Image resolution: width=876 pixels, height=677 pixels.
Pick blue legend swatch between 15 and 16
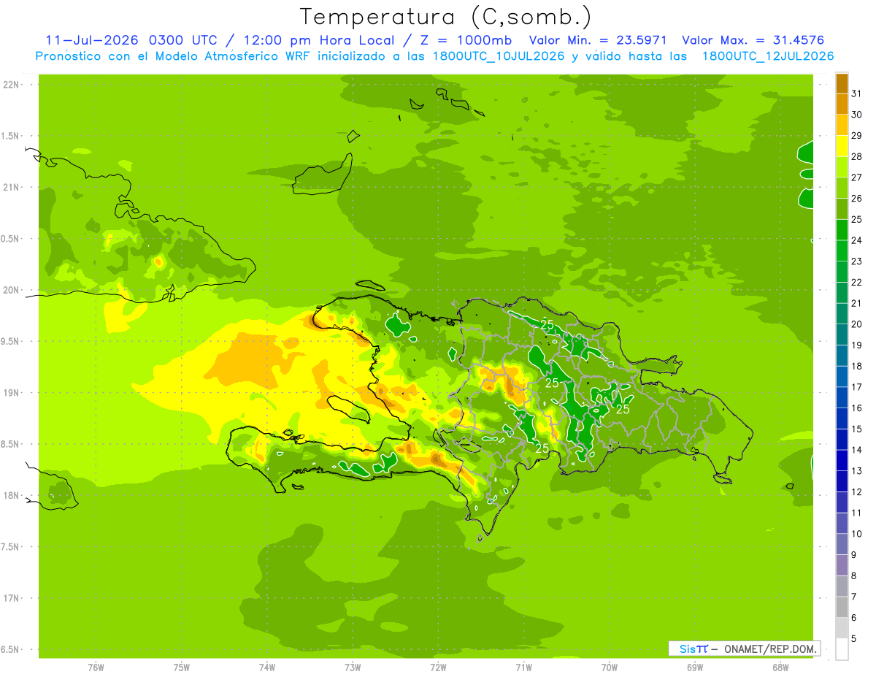click(842, 418)
